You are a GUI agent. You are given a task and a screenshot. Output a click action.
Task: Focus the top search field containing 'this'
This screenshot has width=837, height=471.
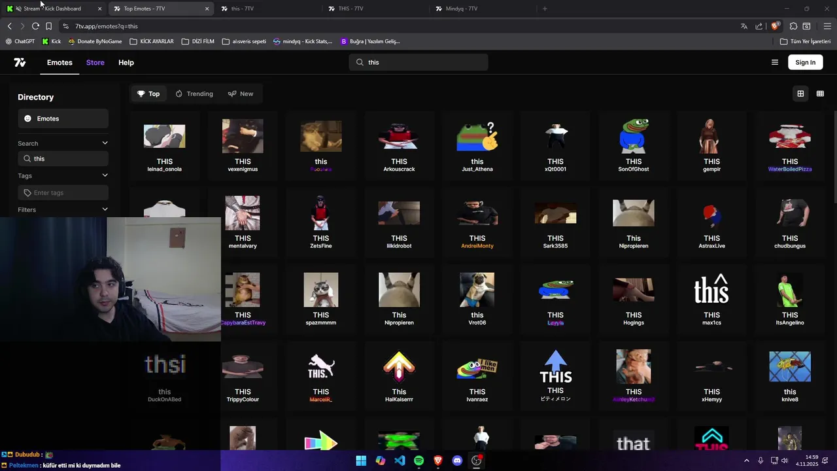point(418,62)
